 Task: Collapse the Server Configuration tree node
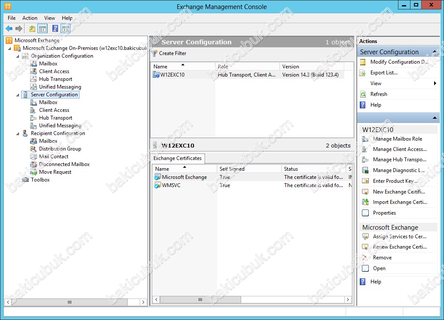18,95
